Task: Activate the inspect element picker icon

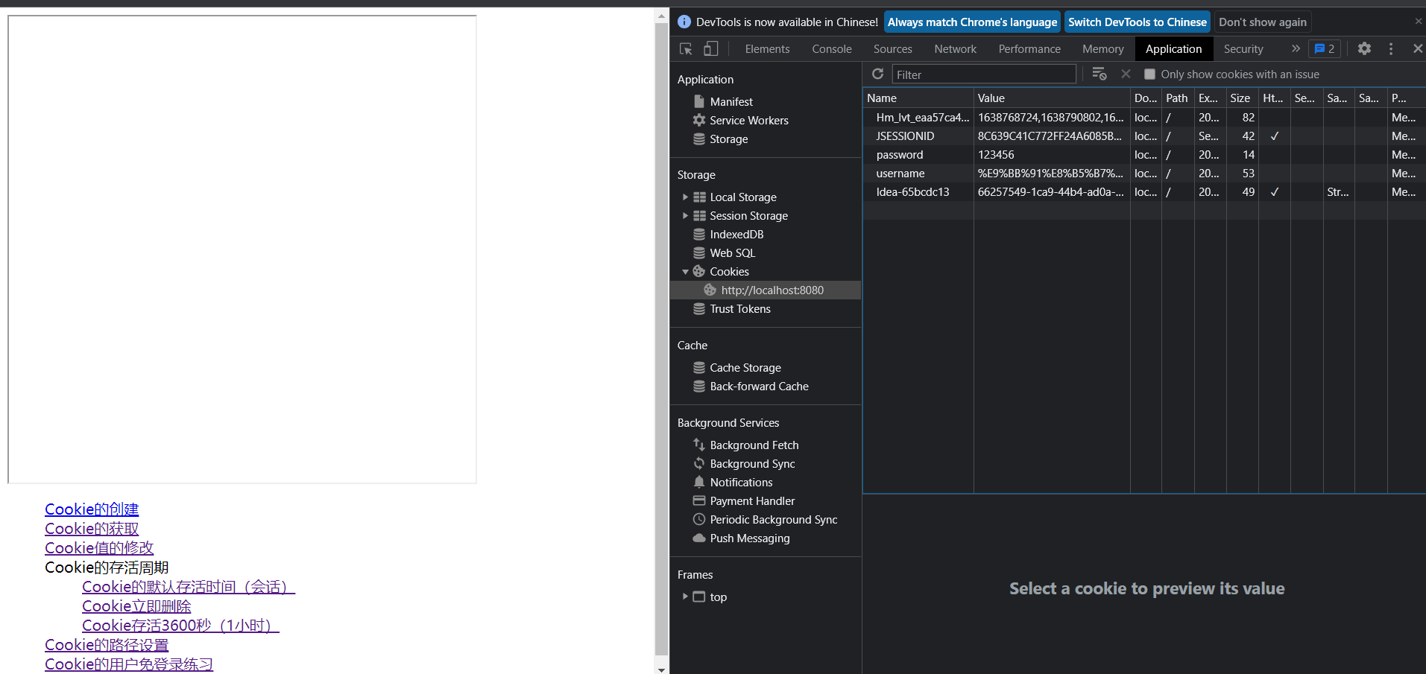Action: 686,49
